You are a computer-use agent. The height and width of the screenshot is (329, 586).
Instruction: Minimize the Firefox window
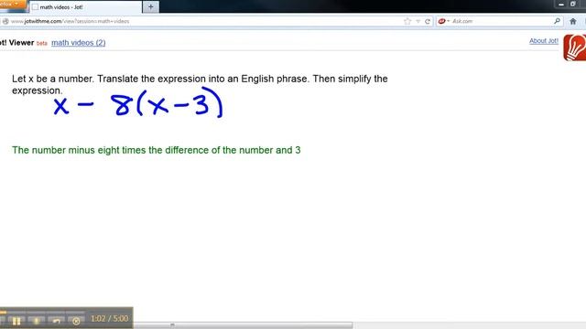pos(561,4)
